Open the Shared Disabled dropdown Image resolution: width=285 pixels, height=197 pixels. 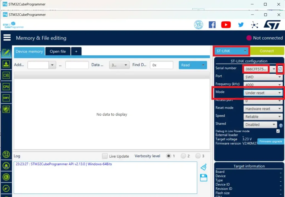tap(260, 124)
